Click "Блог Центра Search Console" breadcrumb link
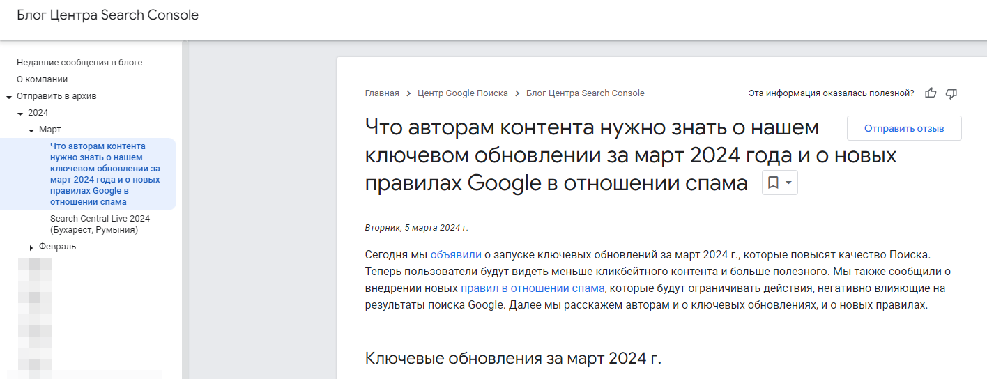 tap(585, 93)
